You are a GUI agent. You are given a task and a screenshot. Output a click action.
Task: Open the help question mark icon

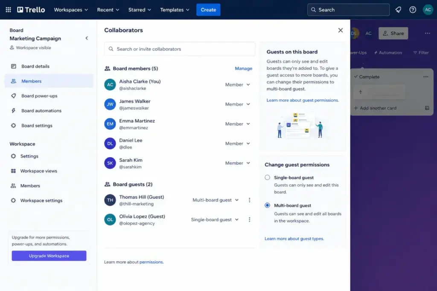(x=413, y=10)
